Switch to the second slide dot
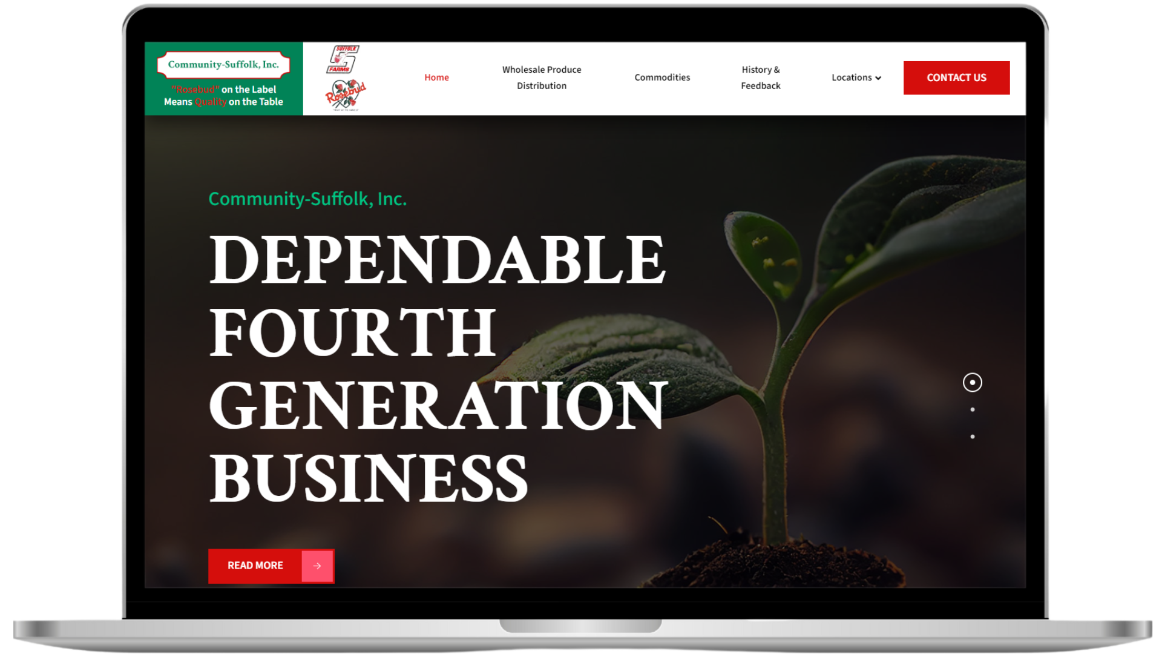The image size is (1162, 654). [973, 410]
